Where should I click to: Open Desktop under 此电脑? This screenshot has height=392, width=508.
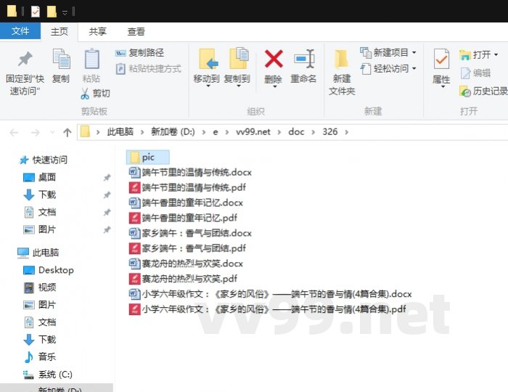(49, 270)
